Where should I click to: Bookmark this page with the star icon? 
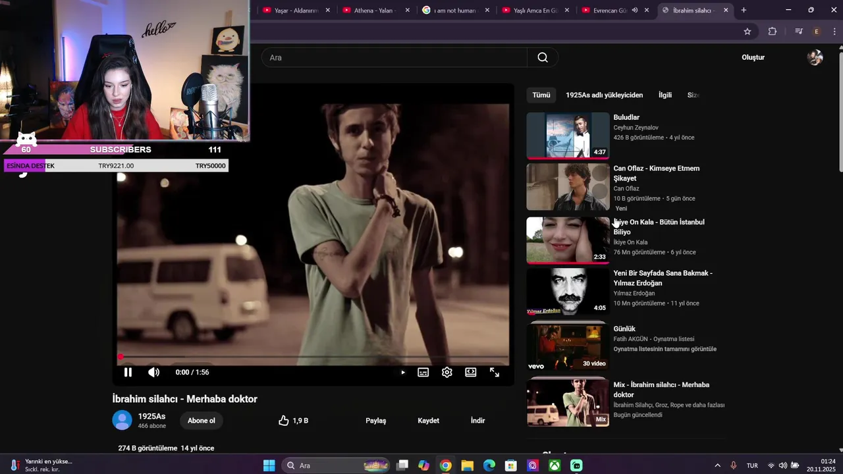pos(748,31)
